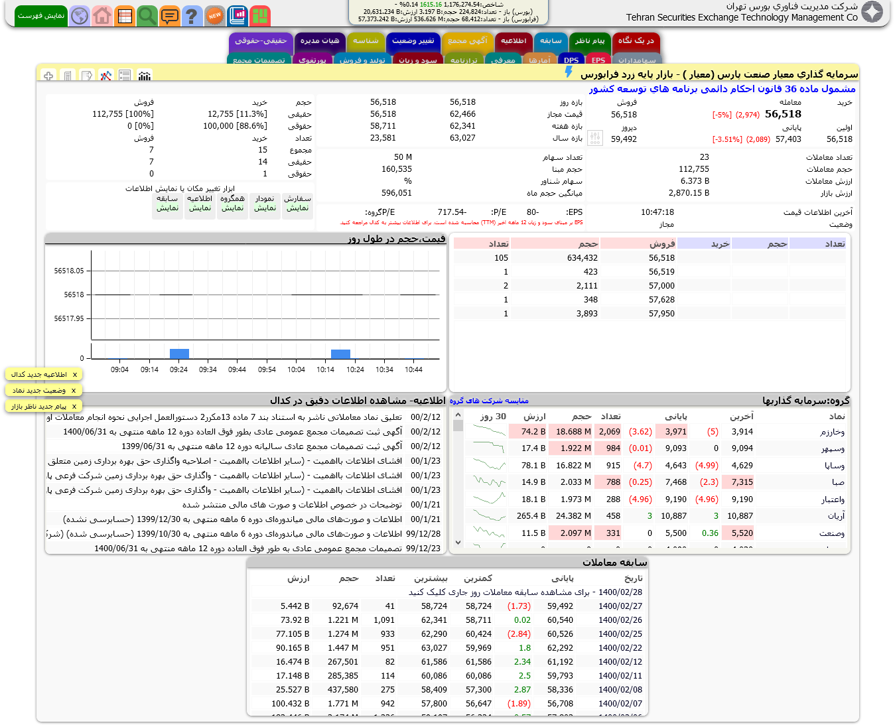The image size is (895, 727).
Task: Open the messages speech-bubble icon
Action: pos(170,15)
